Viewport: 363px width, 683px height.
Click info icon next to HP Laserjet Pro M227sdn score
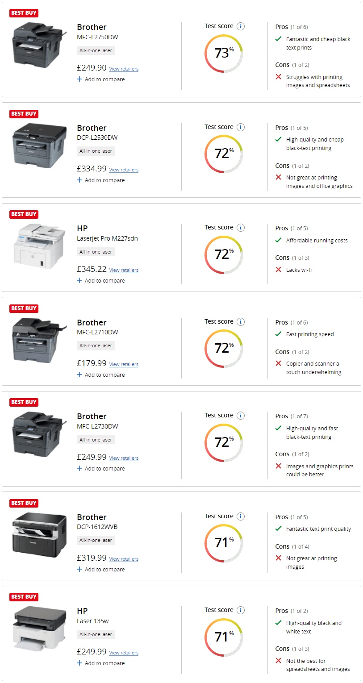(x=241, y=228)
